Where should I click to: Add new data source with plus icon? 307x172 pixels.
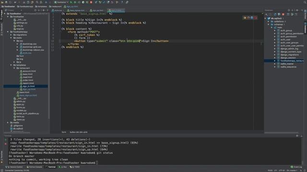267,14
